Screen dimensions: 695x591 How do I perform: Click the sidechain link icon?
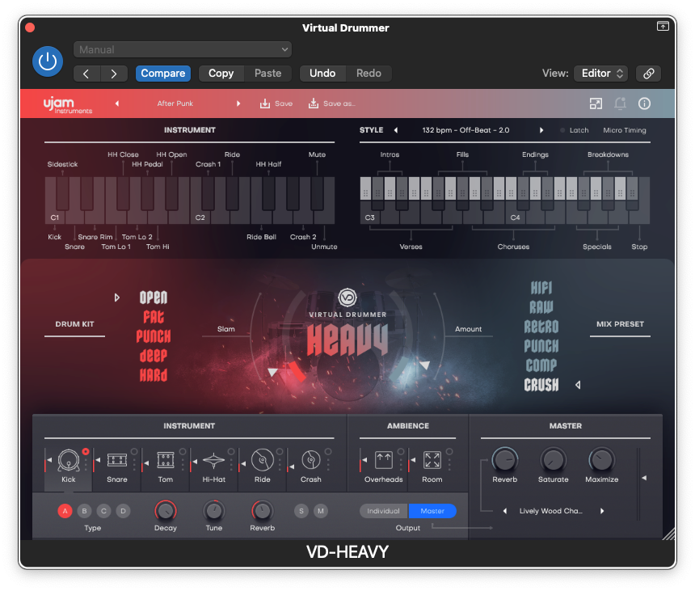tap(648, 74)
